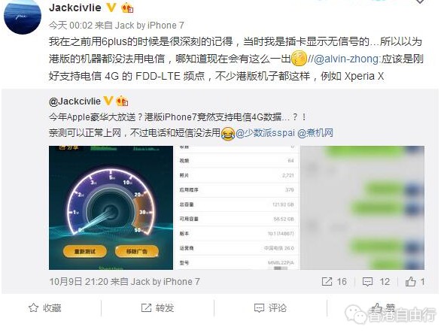View the speed test gauge screenshot
Screen dimensions: 441x333
[x=111, y=207]
